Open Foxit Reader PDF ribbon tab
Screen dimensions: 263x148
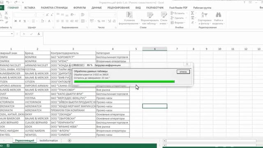pyautogui.click(x=178, y=8)
